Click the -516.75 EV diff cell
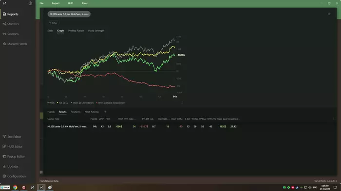The image size is (341, 191). pyautogui.click(x=144, y=127)
